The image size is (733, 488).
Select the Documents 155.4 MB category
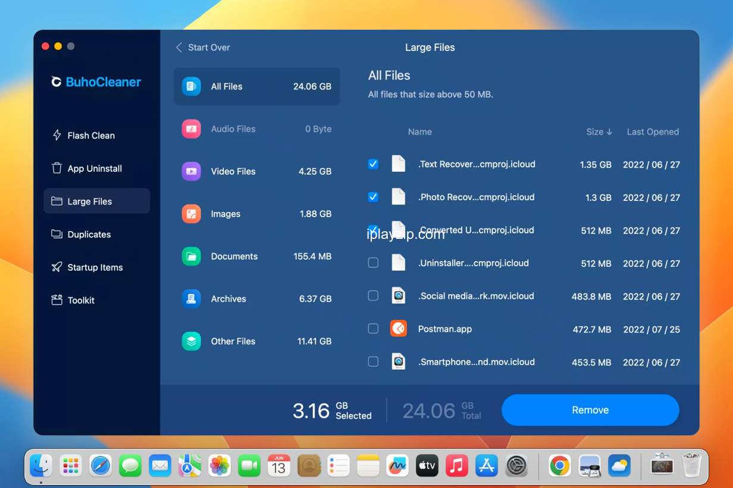(x=257, y=256)
